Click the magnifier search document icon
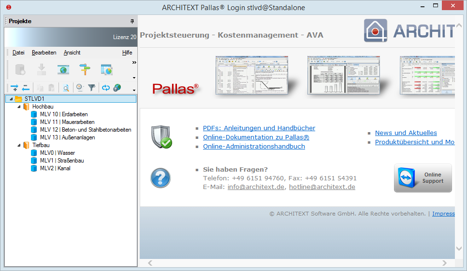The image size is (467, 271). tap(66, 88)
